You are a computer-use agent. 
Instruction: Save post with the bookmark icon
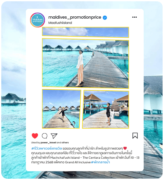(x=135, y=136)
